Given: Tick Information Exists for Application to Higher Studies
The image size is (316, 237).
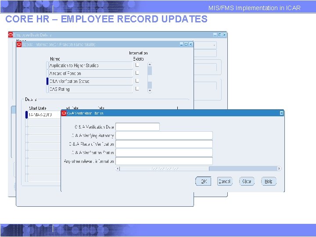Looking at the screenshot, I should pyautogui.click(x=137, y=65).
